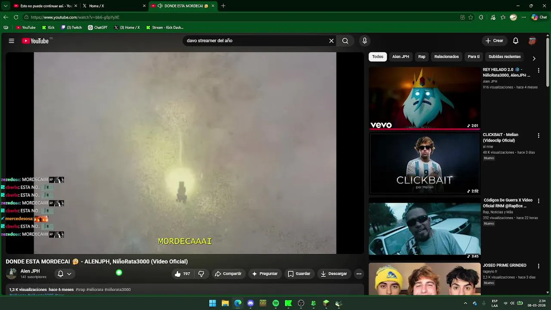
Task: Open the Kick bookmark
Action: pos(48,28)
